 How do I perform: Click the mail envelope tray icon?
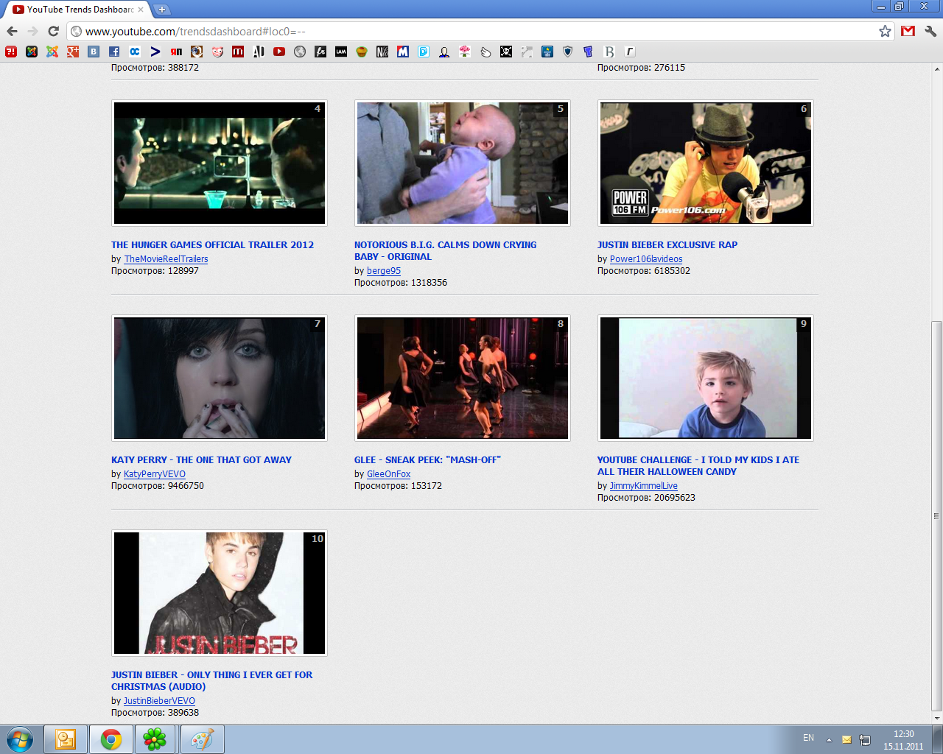(846, 739)
